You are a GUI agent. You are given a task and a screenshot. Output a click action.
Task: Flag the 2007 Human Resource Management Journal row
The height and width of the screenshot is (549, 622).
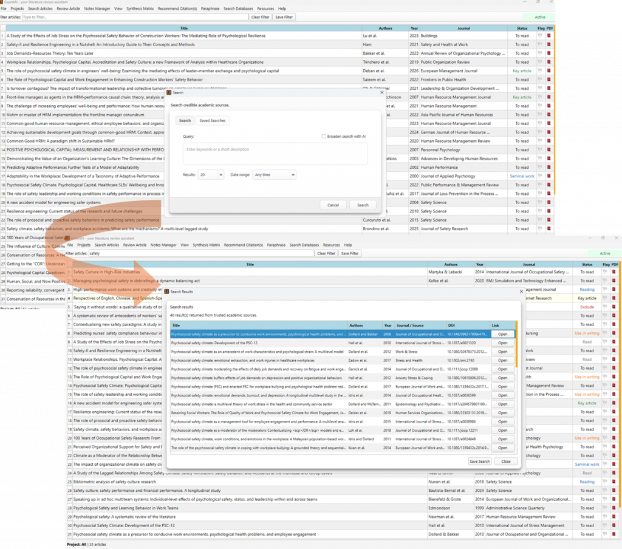click(x=540, y=97)
